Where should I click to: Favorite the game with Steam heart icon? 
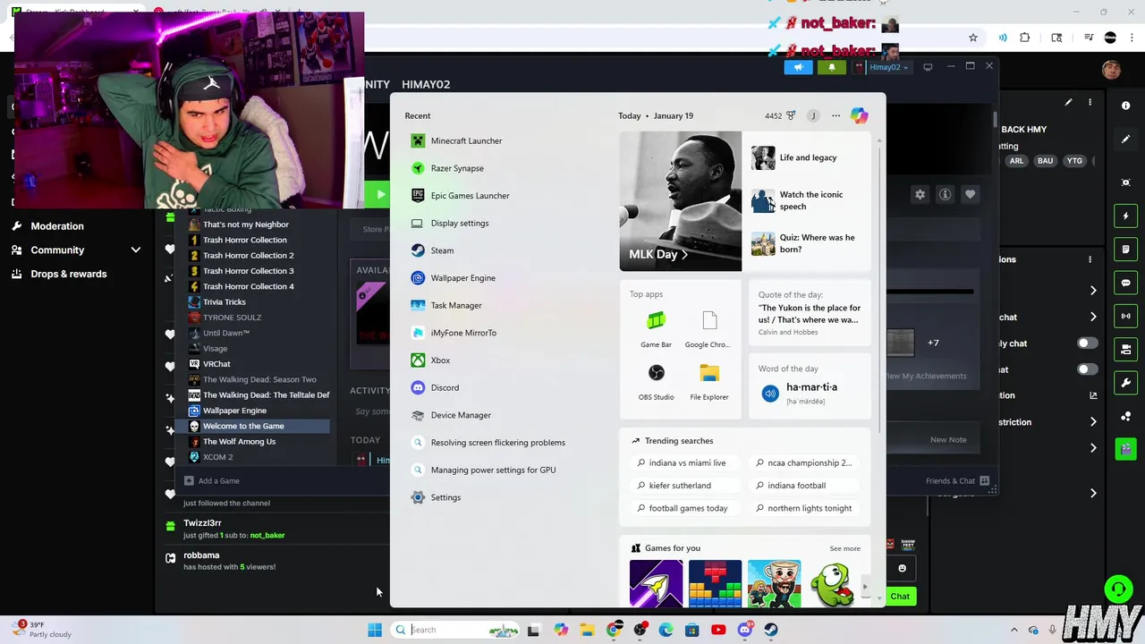(970, 194)
